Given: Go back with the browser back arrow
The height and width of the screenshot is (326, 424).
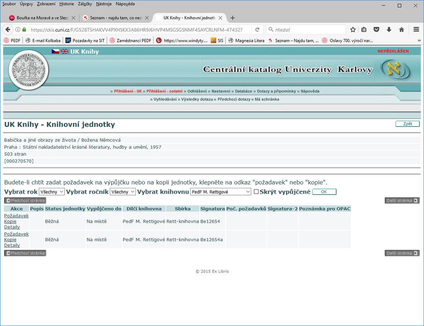Looking at the screenshot, I should [8, 29].
